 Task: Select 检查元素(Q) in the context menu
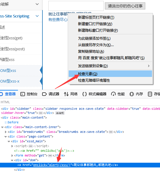point(110,74)
